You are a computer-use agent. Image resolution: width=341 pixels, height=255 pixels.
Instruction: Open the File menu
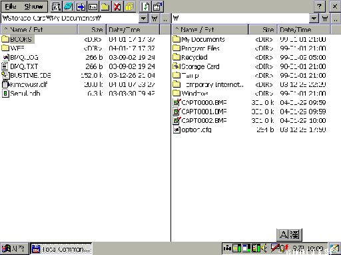coord(11,7)
